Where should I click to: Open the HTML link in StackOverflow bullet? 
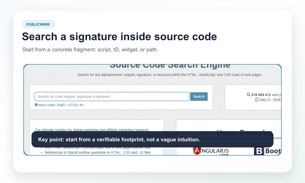(x=115, y=152)
